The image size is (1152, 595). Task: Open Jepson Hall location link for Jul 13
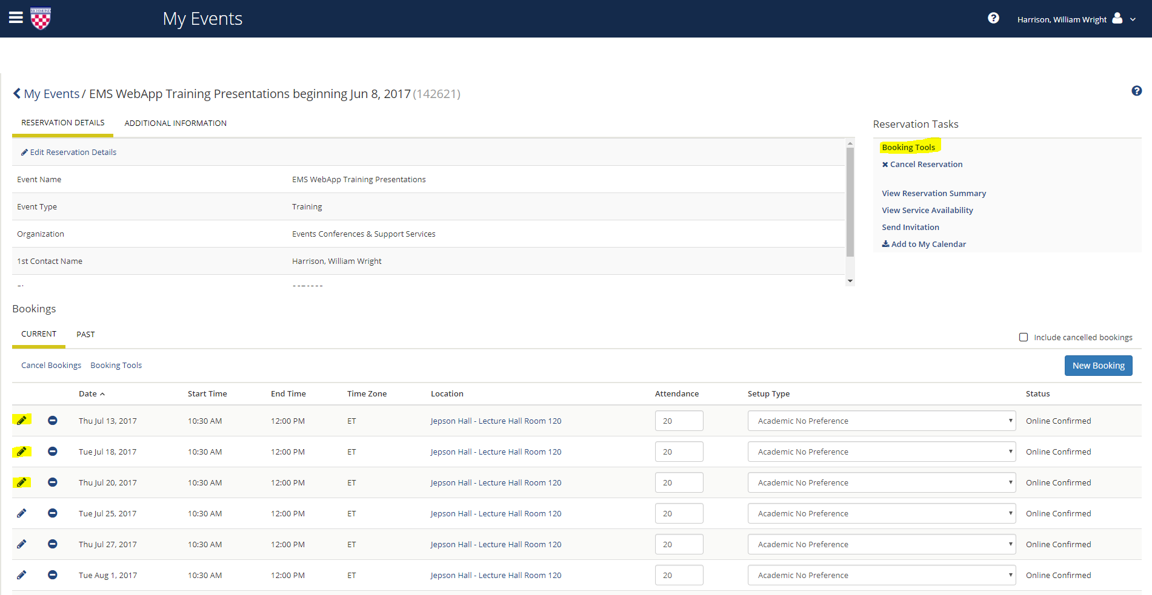pos(496,421)
